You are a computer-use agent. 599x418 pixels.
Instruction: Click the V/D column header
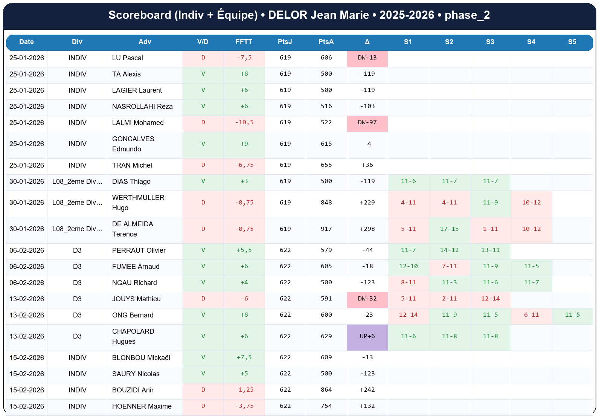[203, 42]
